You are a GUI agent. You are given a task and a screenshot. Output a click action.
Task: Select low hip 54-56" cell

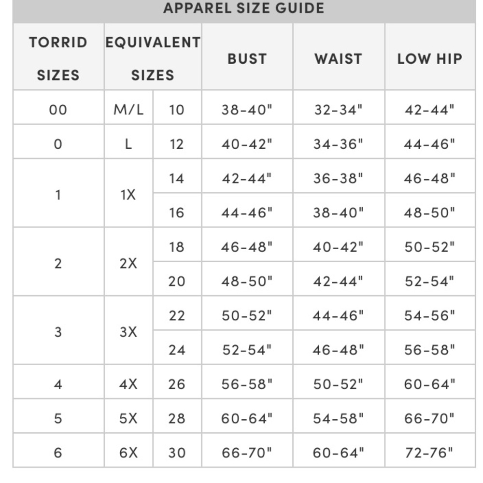point(430,313)
